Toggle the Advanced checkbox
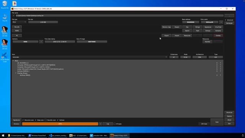The width and height of the screenshot is (245, 138). pos(229,20)
